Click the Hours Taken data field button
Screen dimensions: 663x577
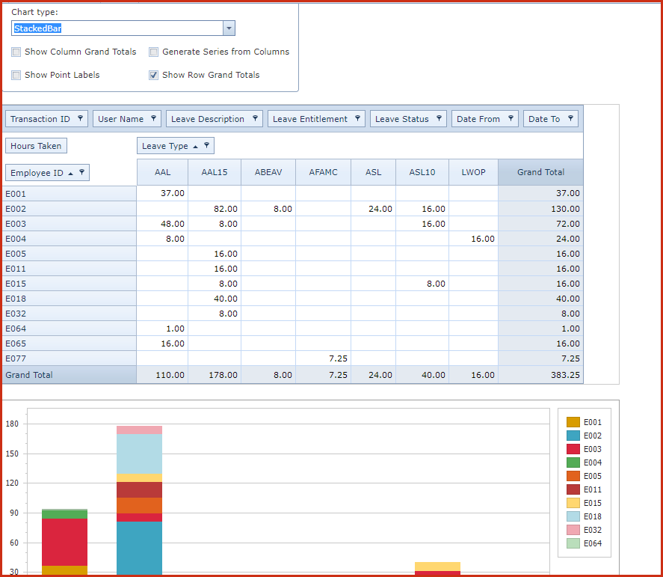coord(36,146)
